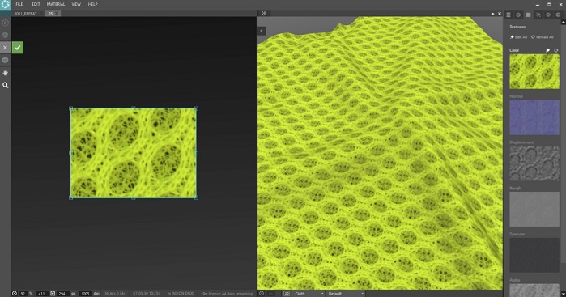Image resolution: width=566 pixels, height=297 pixels.
Task: Click the xTex application logo icon
Action: click(x=5, y=4)
